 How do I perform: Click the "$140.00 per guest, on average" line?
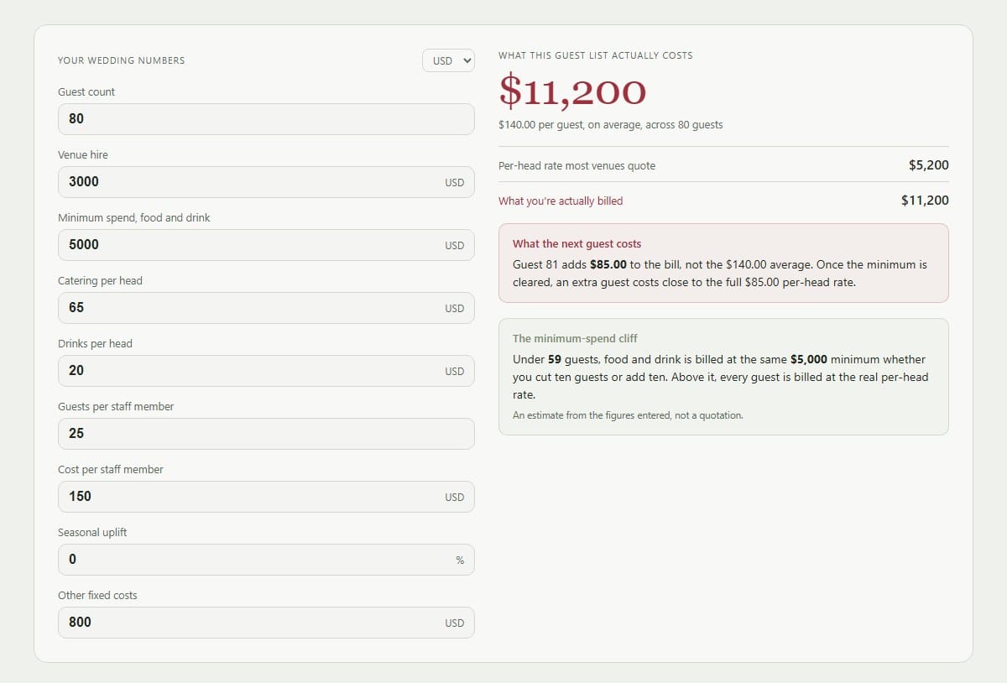point(610,125)
